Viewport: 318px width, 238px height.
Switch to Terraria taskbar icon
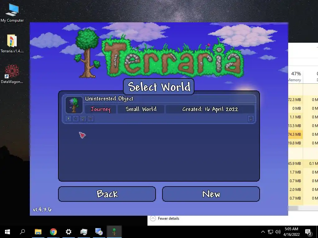[x=114, y=232]
